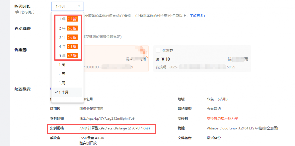Click the 比对模式 text label
The width and height of the screenshot is (295, 146).
pyautogui.click(x=27, y=12)
